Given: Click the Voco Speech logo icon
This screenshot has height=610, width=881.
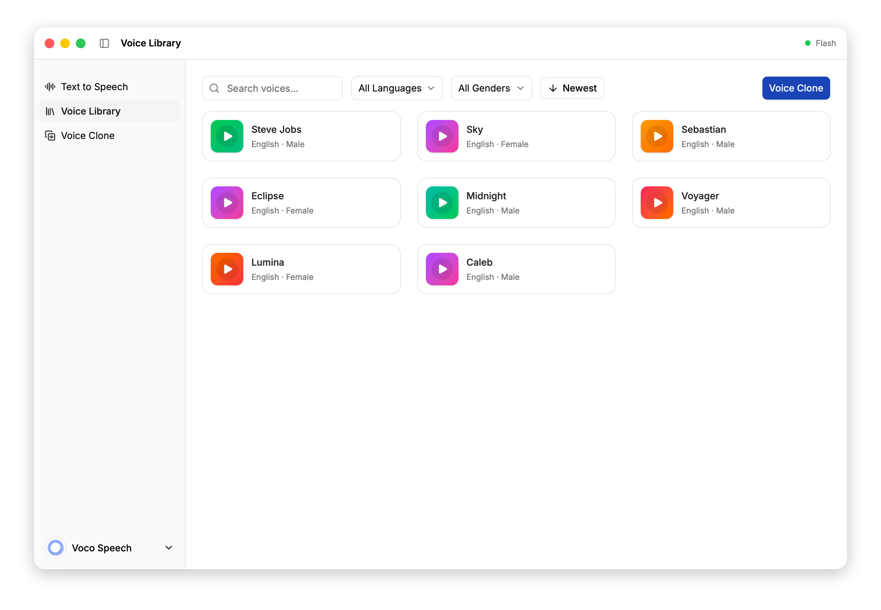Looking at the screenshot, I should tap(56, 548).
